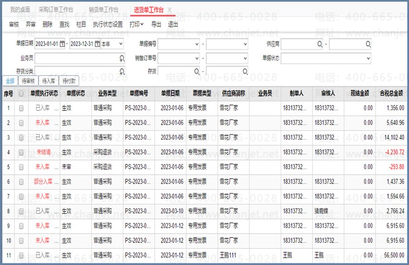Click the 单据执行状态 column header

pyautogui.click(x=44, y=93)
